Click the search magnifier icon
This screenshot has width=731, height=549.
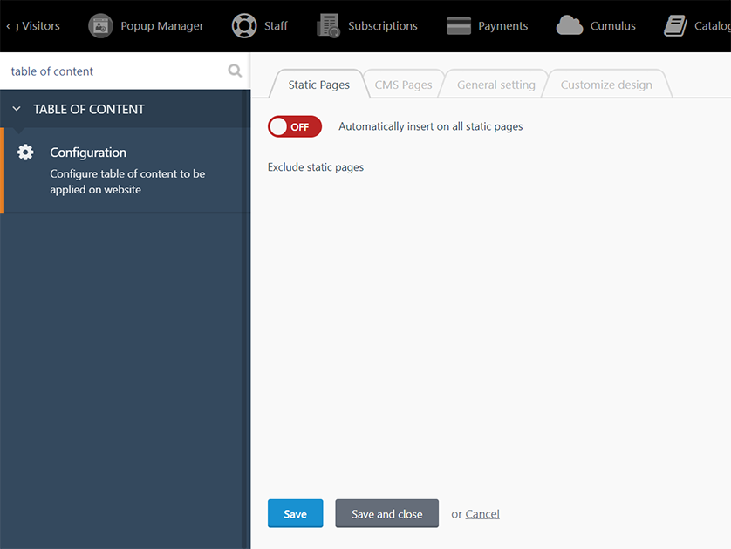coord(235,71)
